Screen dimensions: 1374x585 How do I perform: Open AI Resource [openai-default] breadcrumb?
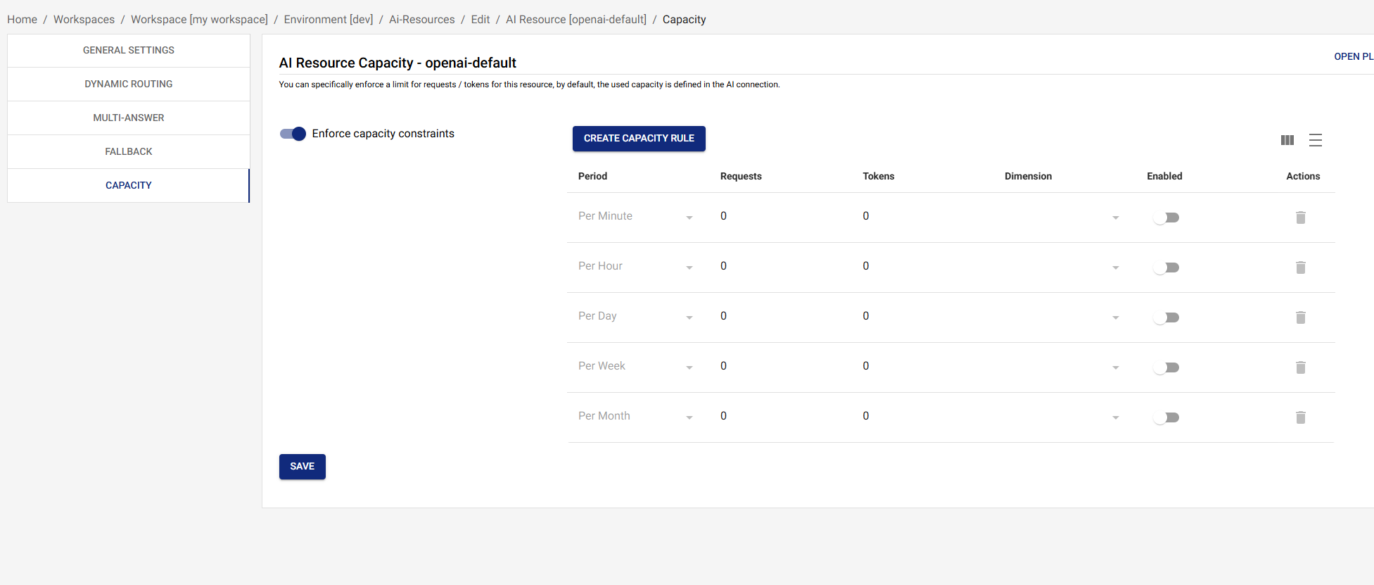coord(576,20)
